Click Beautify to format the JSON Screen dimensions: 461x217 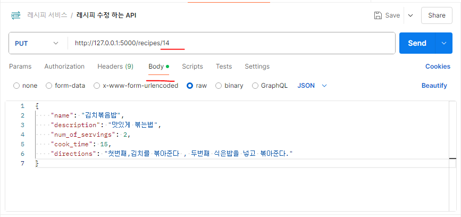(434, 86)
